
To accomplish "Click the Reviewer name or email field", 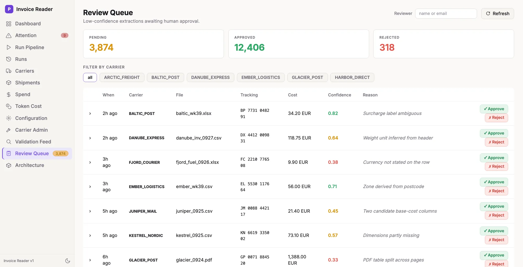I will pos(446,14).
